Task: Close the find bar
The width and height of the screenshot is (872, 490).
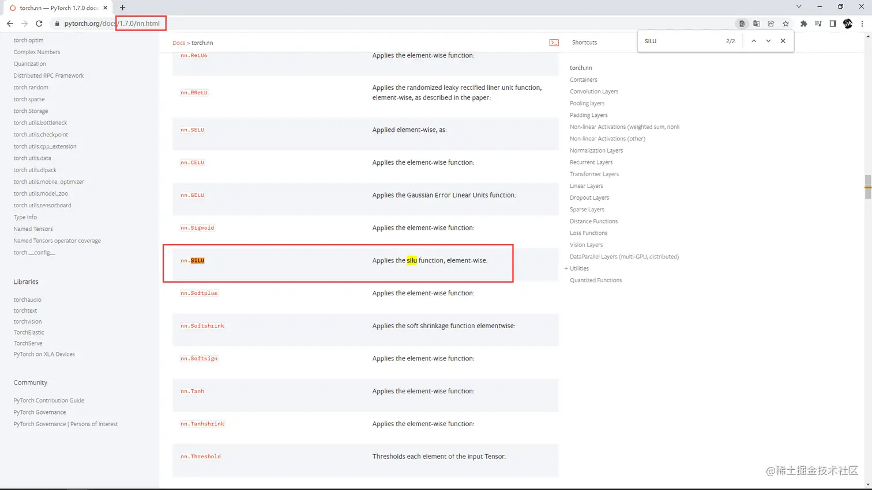Action: (x=783, y=41)
